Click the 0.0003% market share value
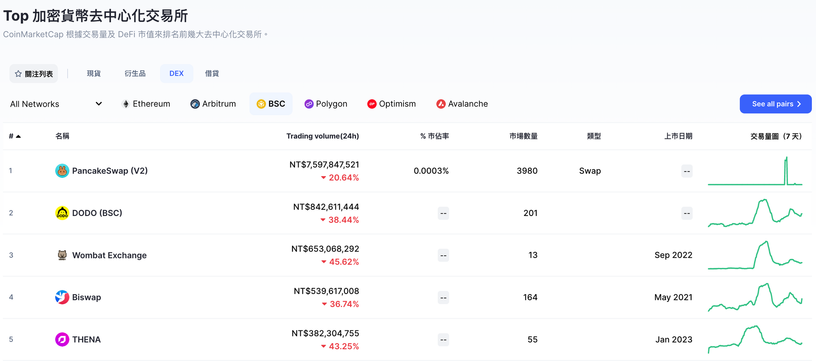 point(431,171)
